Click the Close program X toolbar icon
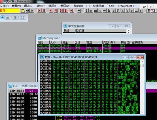The image size is (157, 120). point(32,10)
